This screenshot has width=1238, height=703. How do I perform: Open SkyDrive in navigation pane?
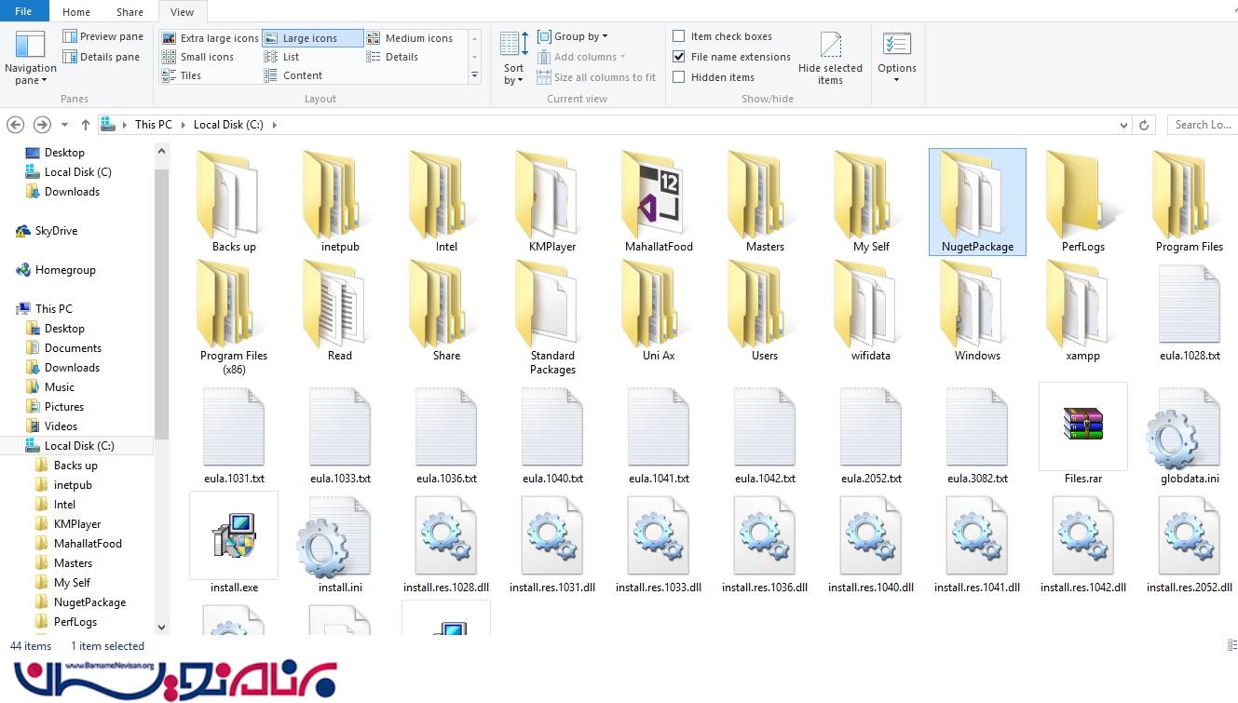pos(56,231)
